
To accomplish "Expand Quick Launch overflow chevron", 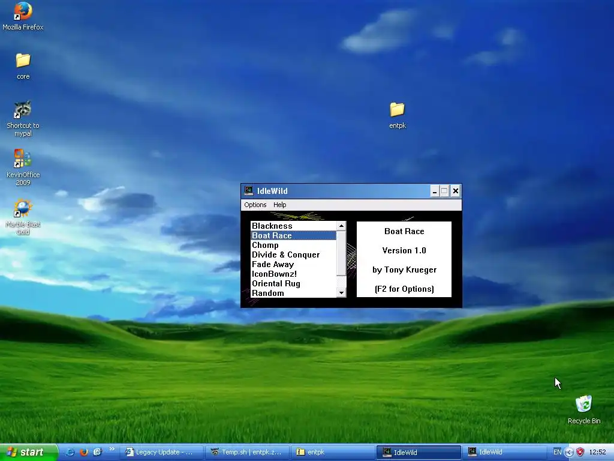I will click(112, 449).
